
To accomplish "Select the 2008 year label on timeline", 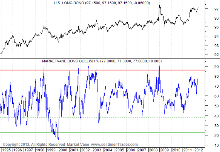I will point(153,150).
